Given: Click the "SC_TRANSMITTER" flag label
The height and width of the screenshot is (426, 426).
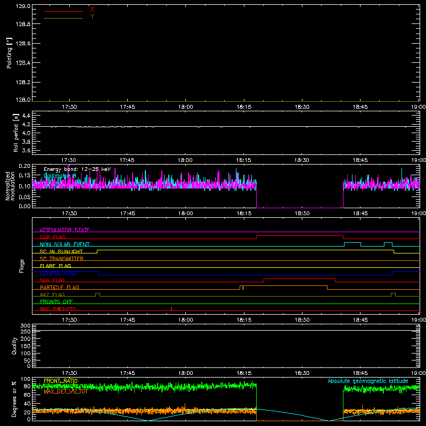Looking at the screenshot, I should 61,259.
